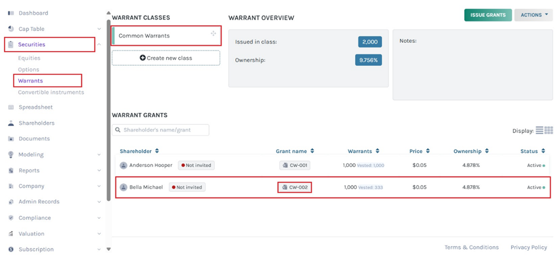
Task: Click the Modeling lightbulb icon
Action: tap(11, 155)
